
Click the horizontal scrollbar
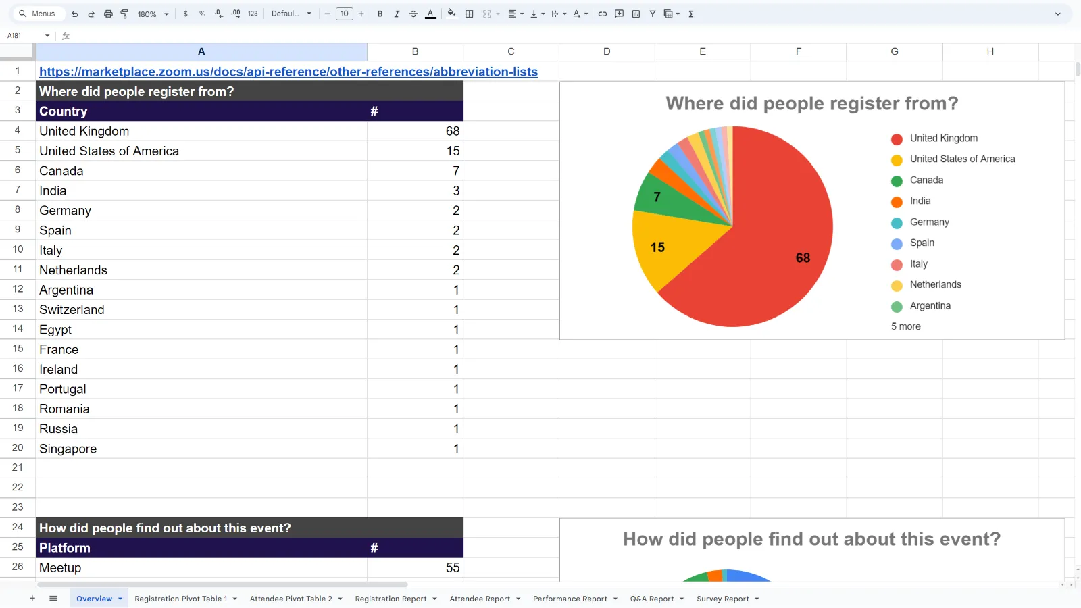[x=222, y=584]
